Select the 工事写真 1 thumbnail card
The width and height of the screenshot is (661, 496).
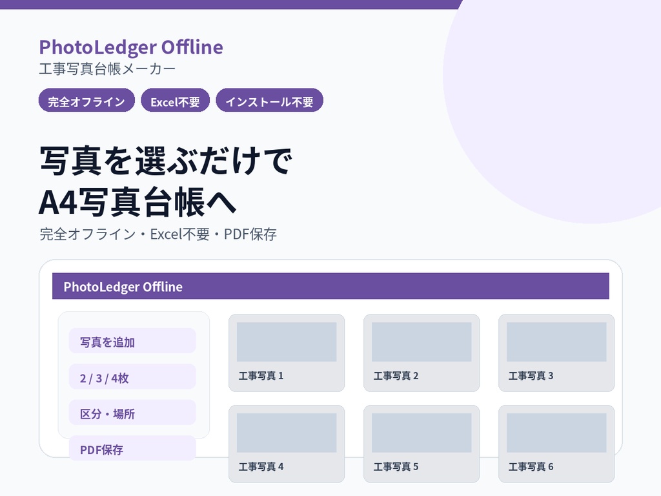pyautogui.click(x=287, y=353)
